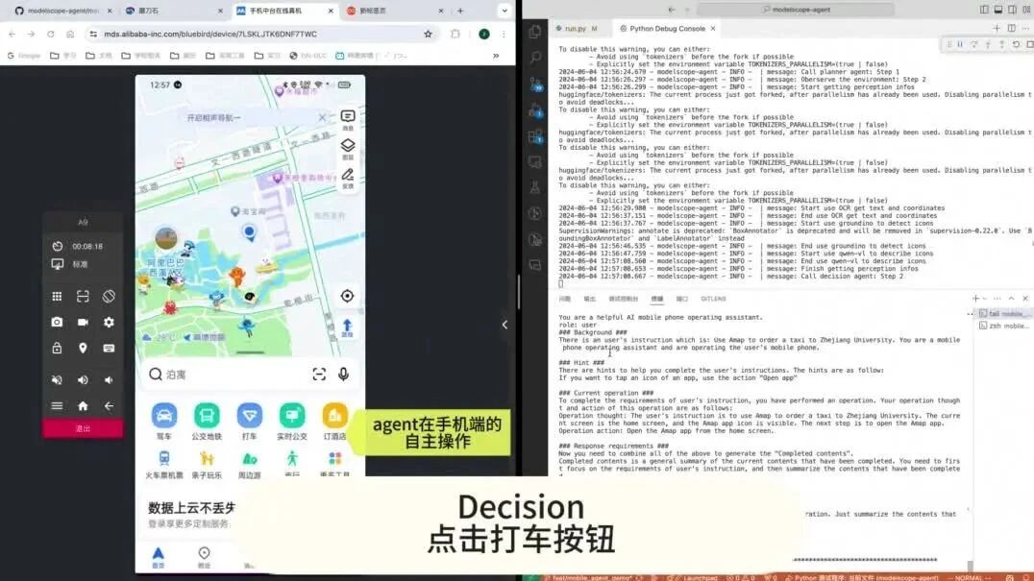Click the browser address bar URL

[210, 35]
